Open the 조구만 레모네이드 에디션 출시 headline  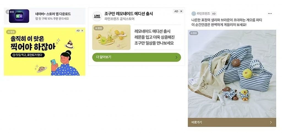129,14
